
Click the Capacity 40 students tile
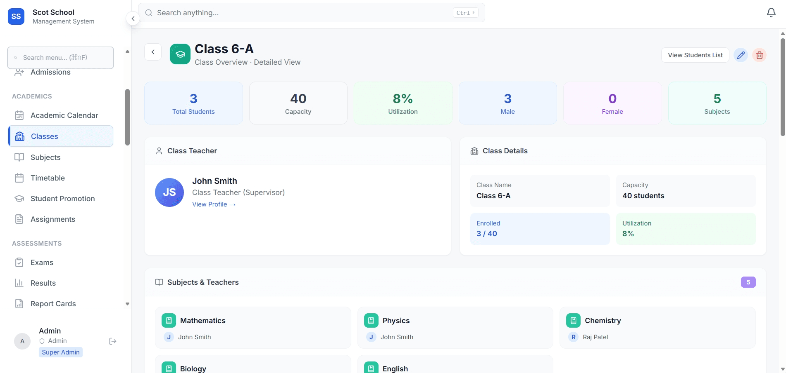tap(686, 191)
